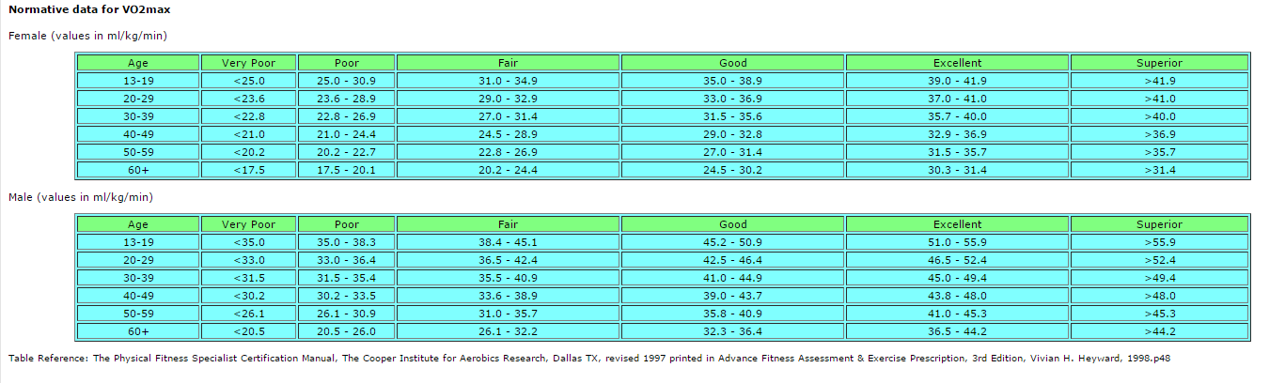Select female cell '22.8 - 26.9' in Poor column
Screen dimensions: 1285x383
347,116
